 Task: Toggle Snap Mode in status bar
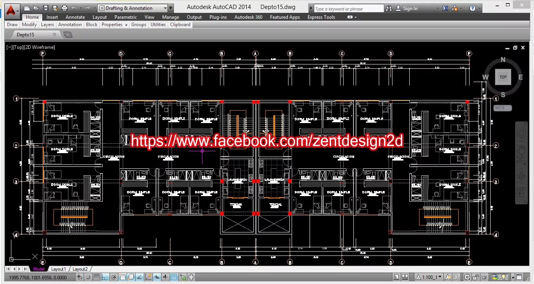[x=88, y=277]
